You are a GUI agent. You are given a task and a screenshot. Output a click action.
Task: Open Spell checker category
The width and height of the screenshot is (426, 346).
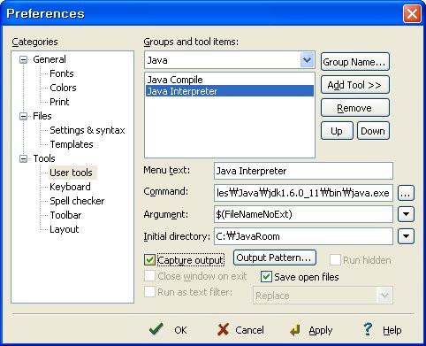click(77, 201)
